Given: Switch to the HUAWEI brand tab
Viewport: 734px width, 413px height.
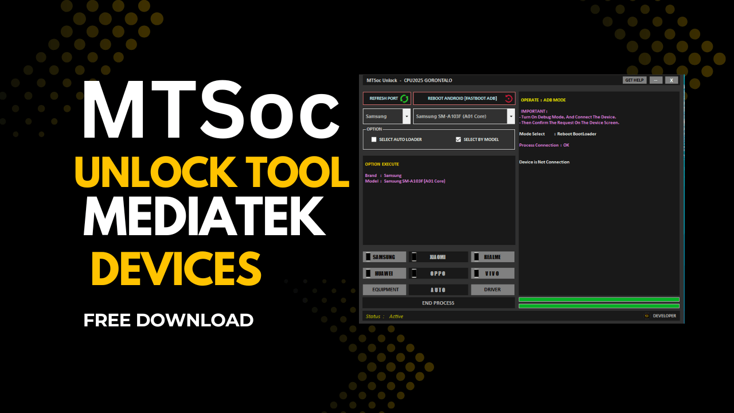Looking at the screenshot, I should (x=384, y=273).
